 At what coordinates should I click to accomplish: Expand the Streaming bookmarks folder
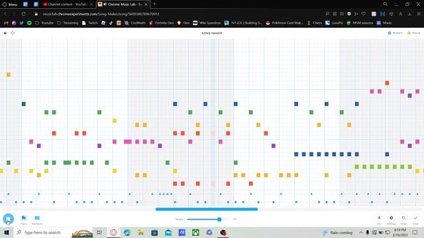[68, 23]
